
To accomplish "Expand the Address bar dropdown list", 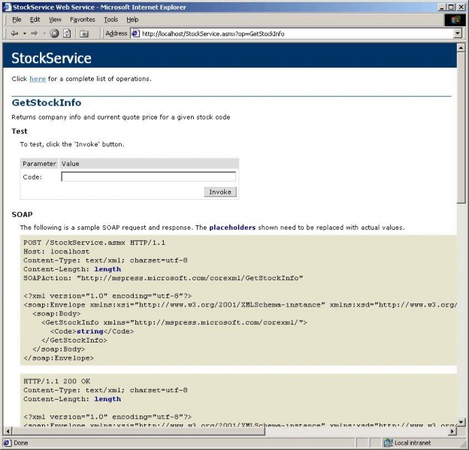I will [457, 33].
